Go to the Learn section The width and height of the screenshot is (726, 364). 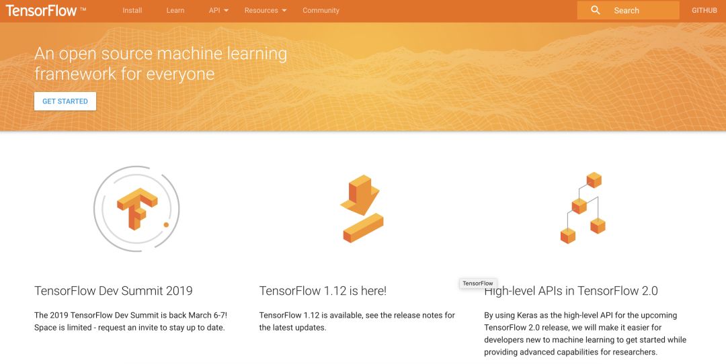pos(175,10)
